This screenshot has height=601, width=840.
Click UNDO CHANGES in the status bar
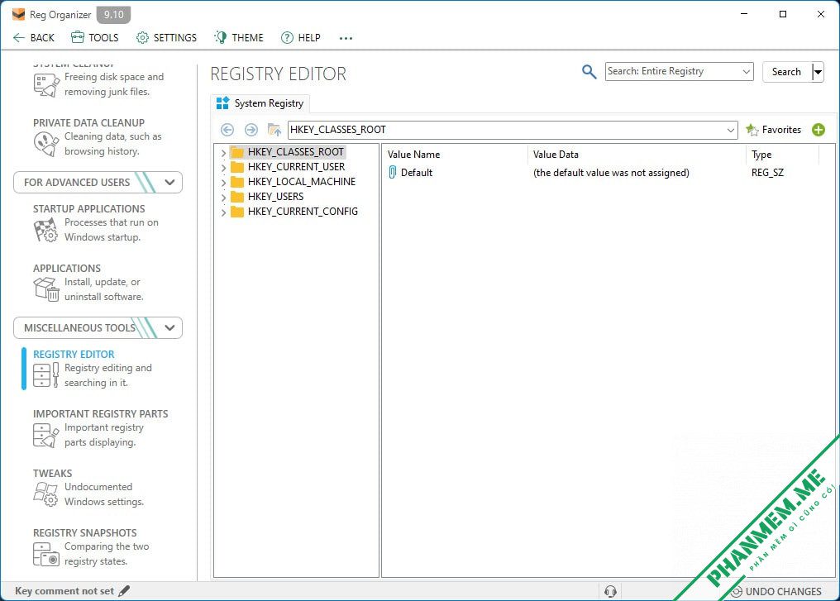(x=776, y=591)
